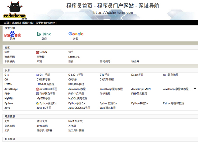198x142 pixels.
Task: Open the C & C++手册 link
Action: point(76,75)
